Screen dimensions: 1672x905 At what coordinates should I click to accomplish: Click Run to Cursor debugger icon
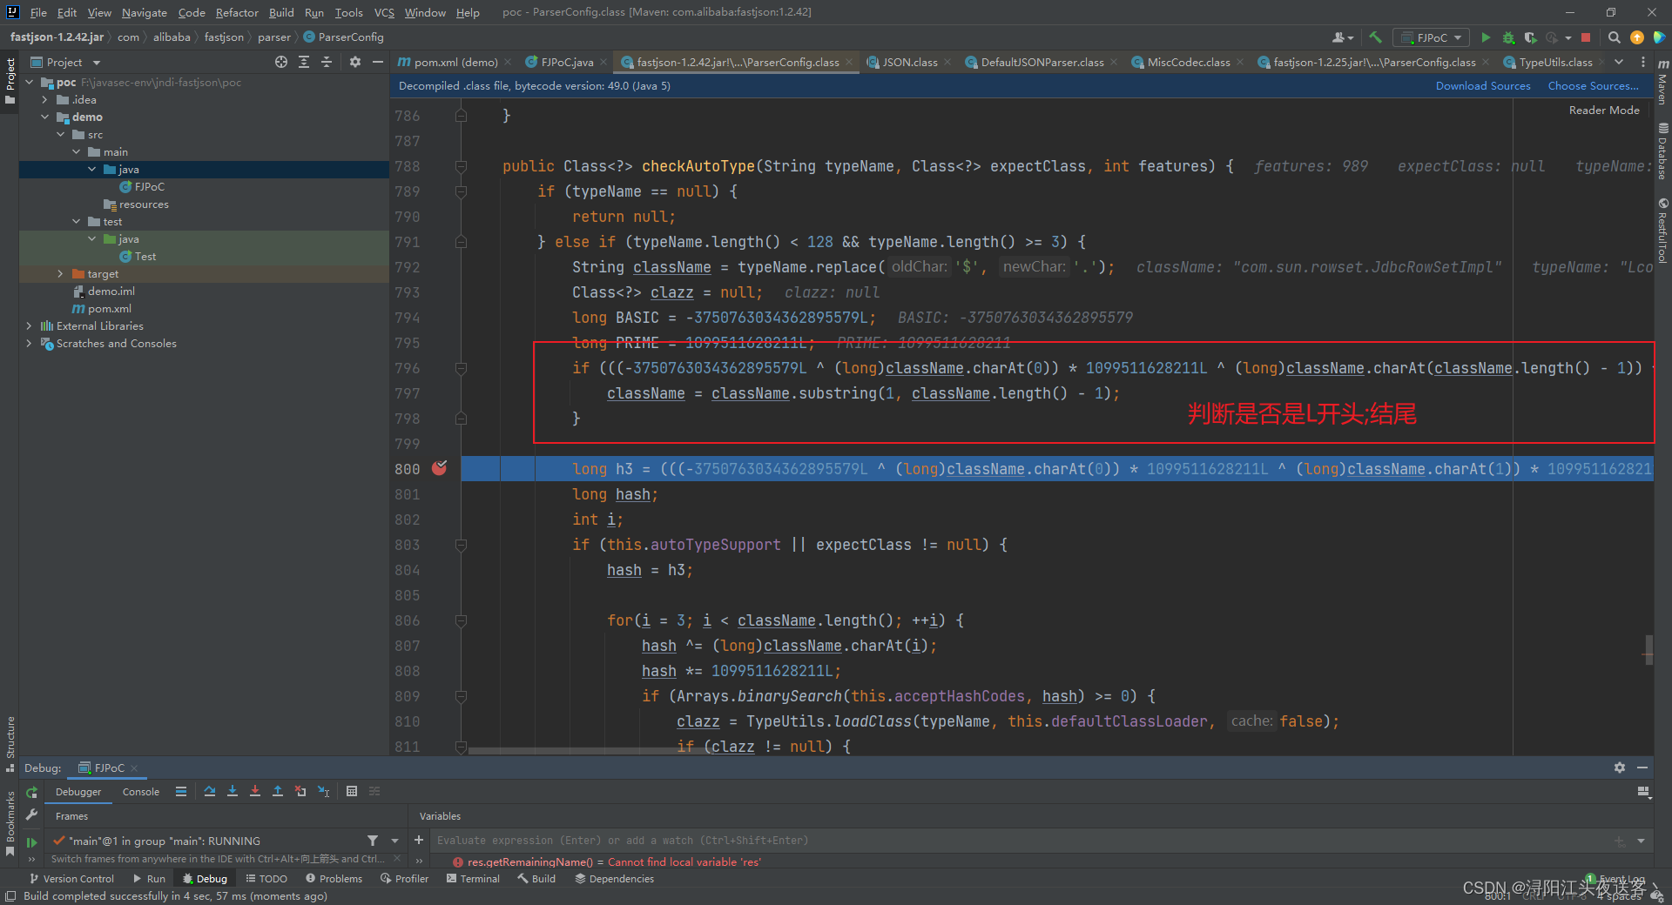tap(323, 791)
